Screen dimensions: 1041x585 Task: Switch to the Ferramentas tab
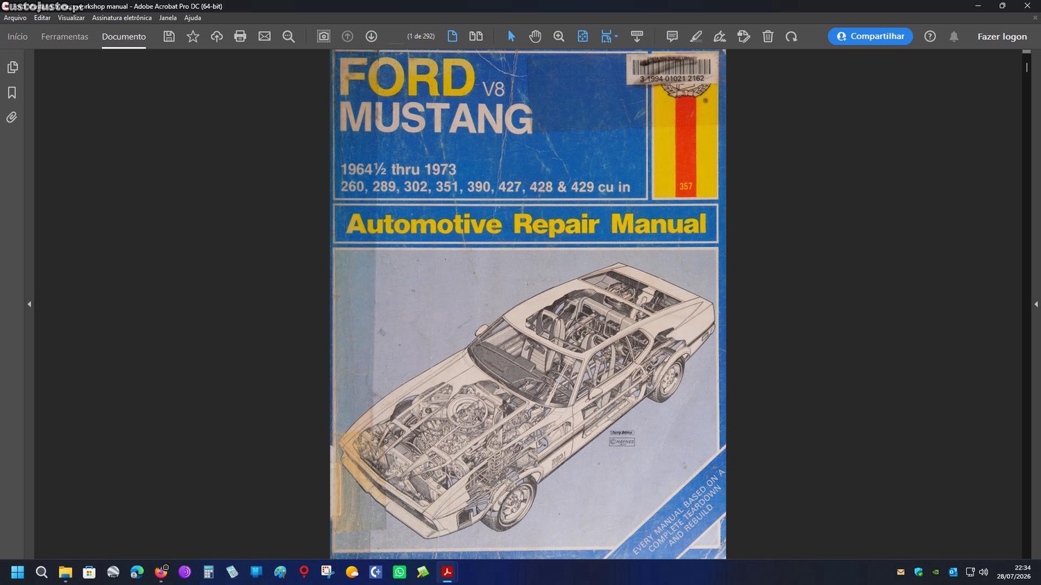click(x=65, y=36)
